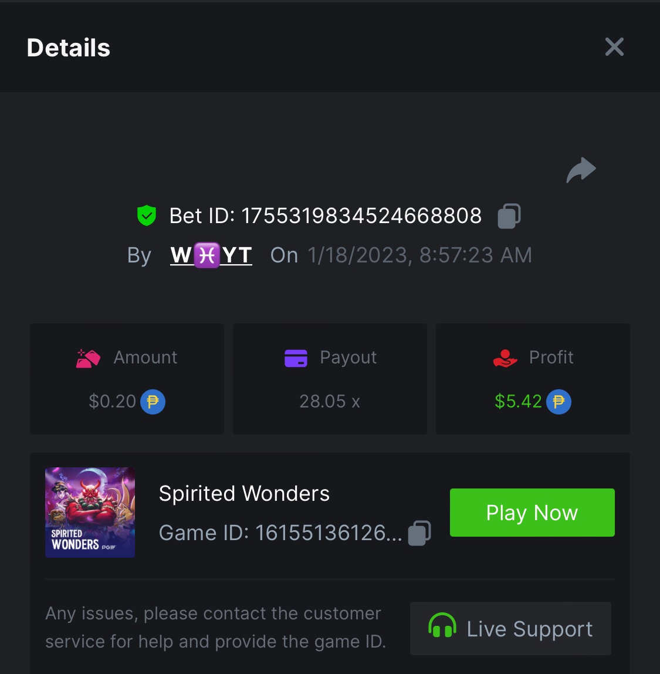Click the Details heading
This screenshot has height=674, width=660.
click(x=69, y=48)
